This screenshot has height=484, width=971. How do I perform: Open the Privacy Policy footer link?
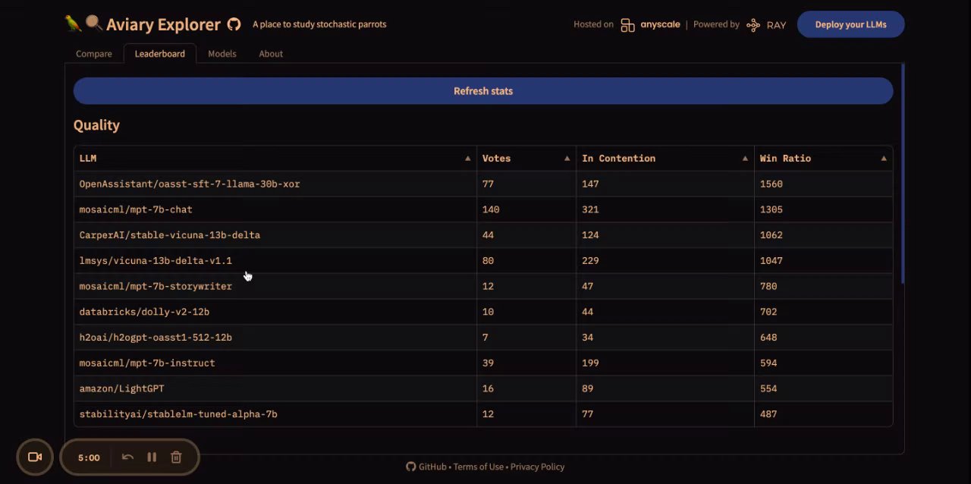point(537,467)
